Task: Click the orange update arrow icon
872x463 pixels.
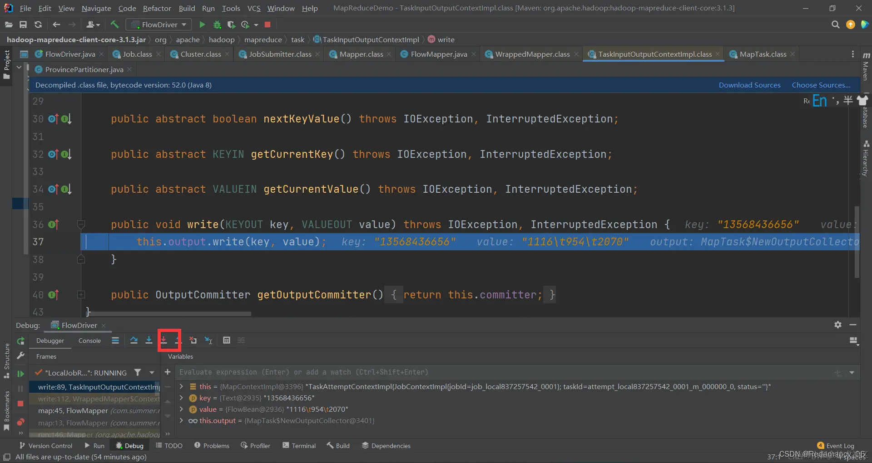Action: pyautogui.click(x=851, y=24)
